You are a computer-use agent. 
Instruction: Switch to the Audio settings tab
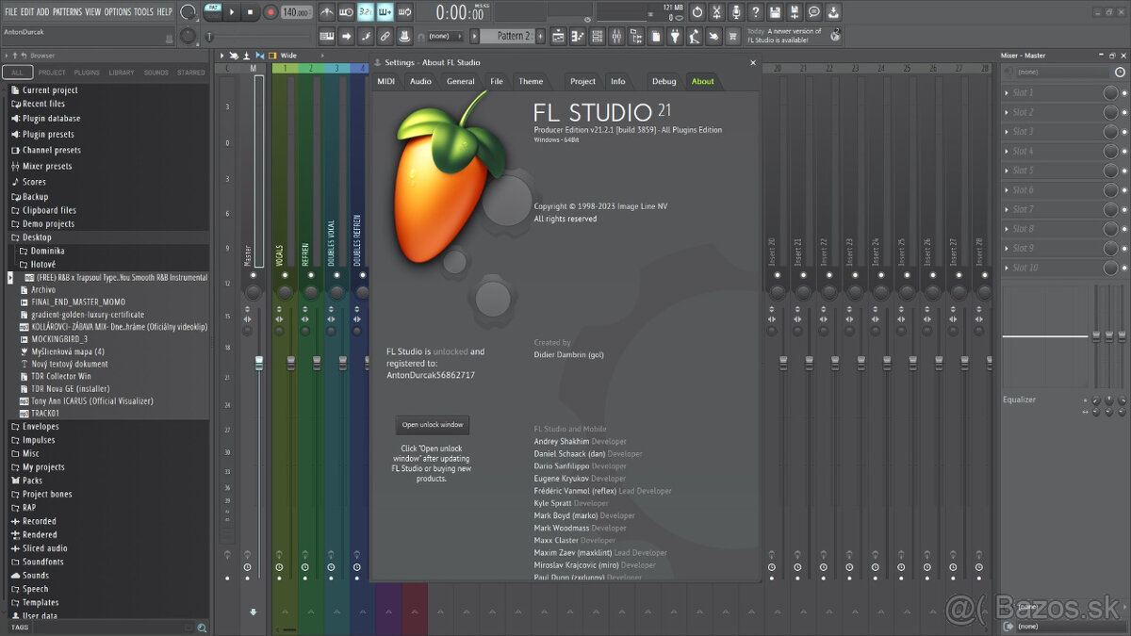point(420,81)
